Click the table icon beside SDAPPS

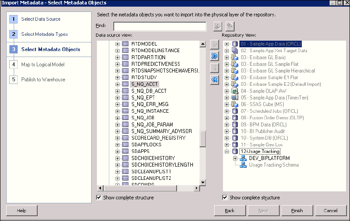click(125, 151)
